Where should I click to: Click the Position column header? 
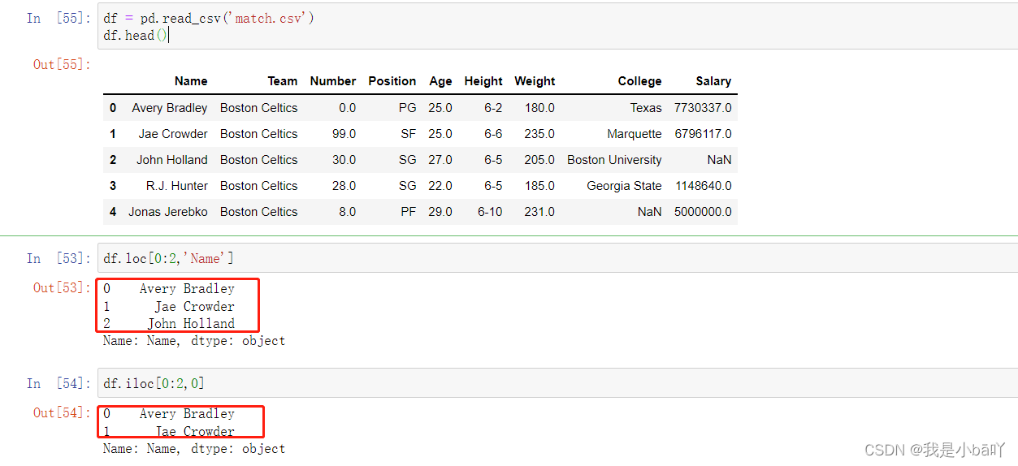click(392, 81)
